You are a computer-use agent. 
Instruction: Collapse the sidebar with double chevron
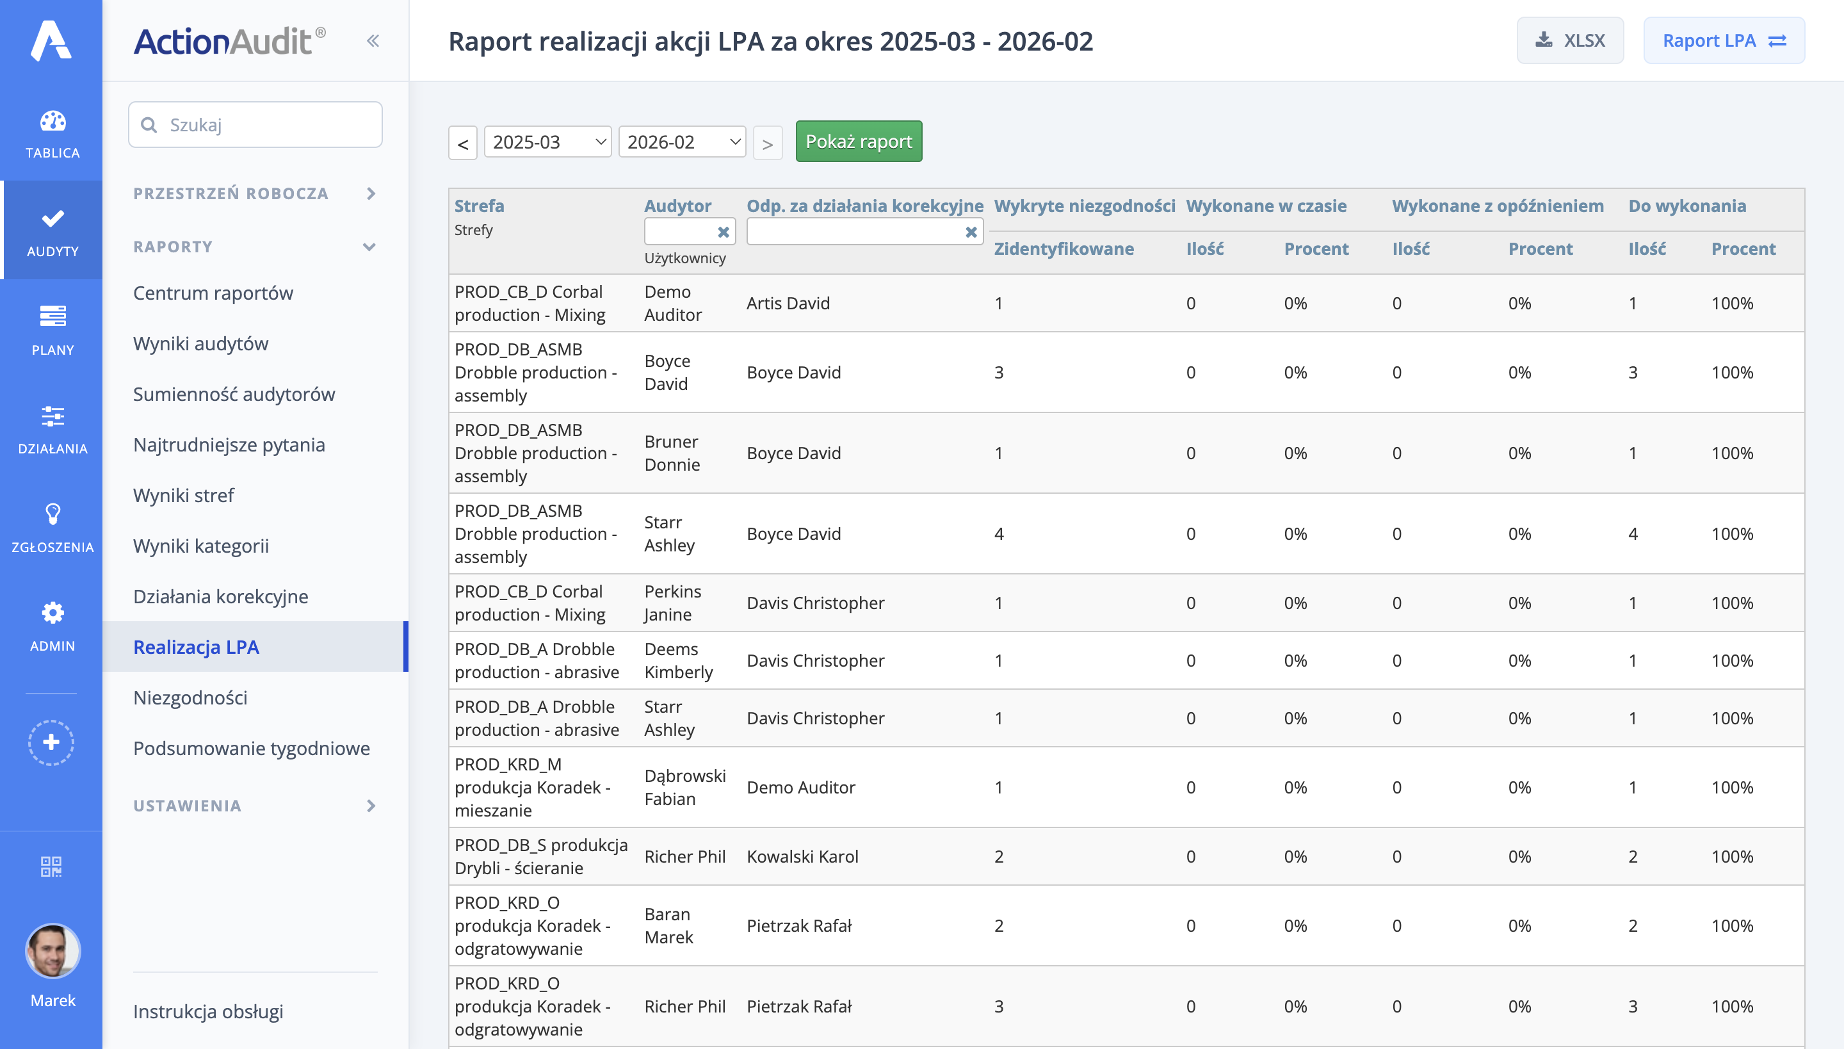pyautogui.click(x=373, y=41)
